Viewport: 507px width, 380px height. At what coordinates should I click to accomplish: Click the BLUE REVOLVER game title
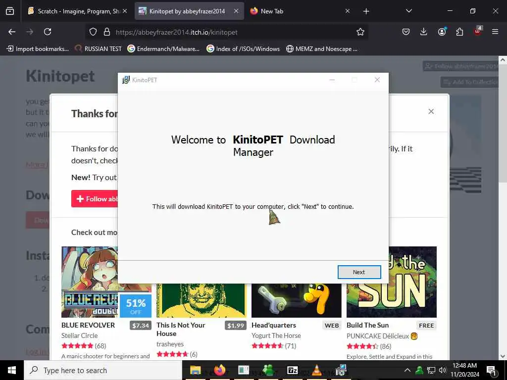(x=88, y=325)
